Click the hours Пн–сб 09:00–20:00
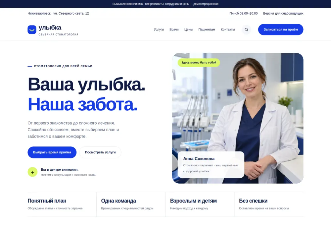331x230 pixels. click(x=243, y=13)
